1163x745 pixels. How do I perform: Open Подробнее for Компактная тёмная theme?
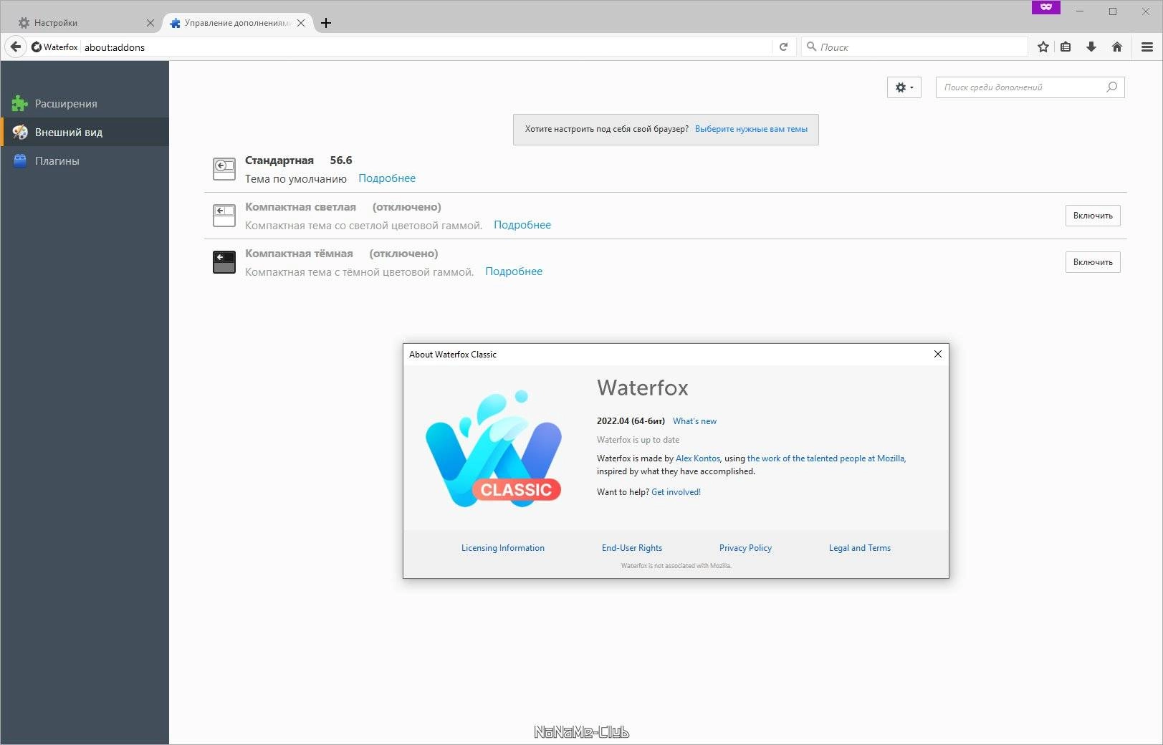coord(514,271)
